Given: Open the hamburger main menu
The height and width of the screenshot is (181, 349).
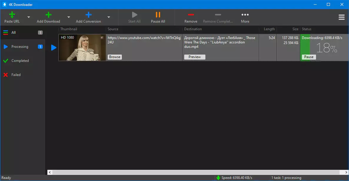Looking at the screenshot, I should point(341,17).
